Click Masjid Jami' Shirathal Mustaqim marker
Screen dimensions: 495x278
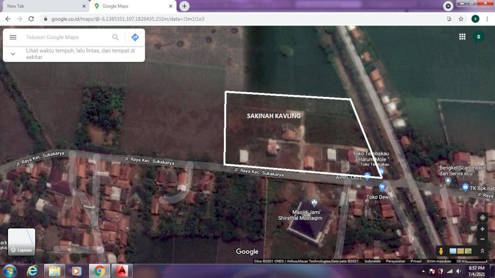pyautogui.click(x=314, y=203)
